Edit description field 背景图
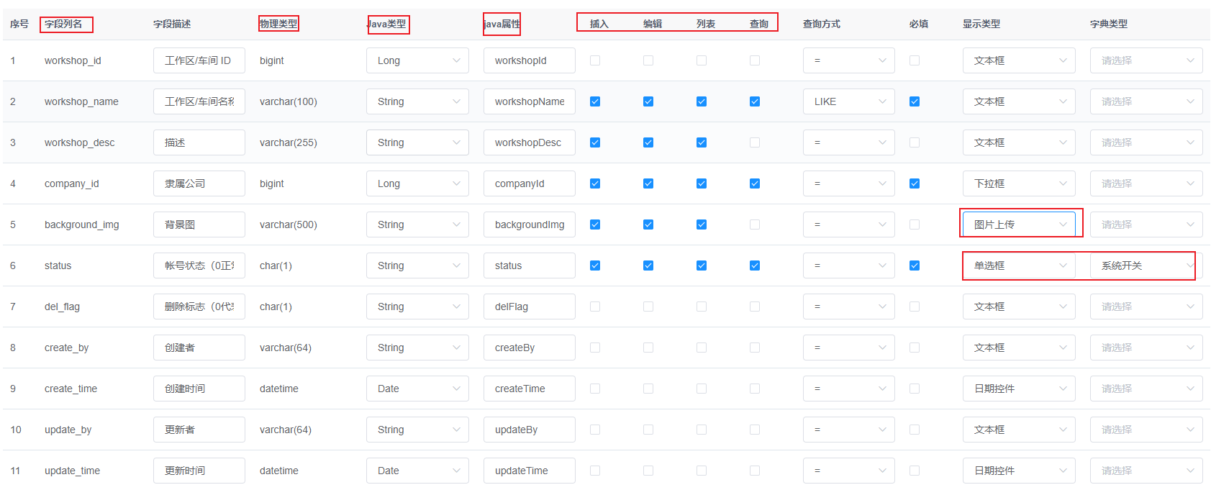This screenshot has height=490, width=1211. coord(199,224)
